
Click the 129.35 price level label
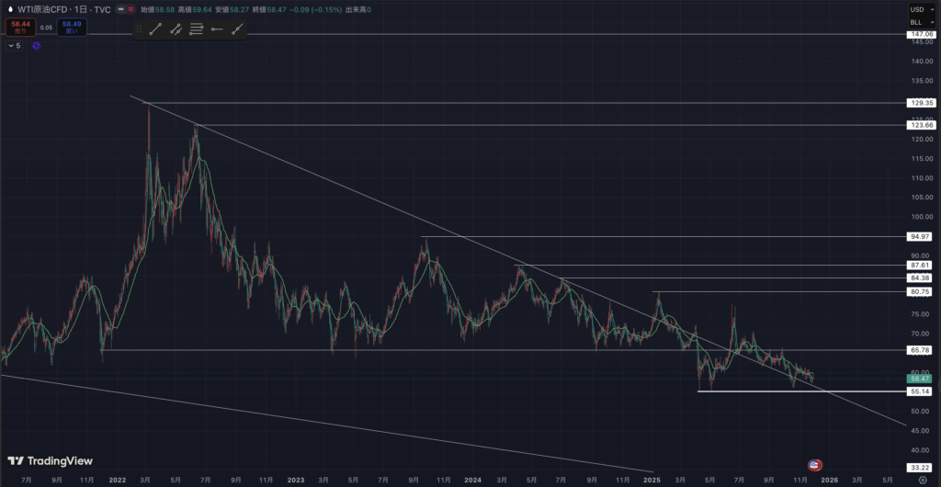click(920, 103)
